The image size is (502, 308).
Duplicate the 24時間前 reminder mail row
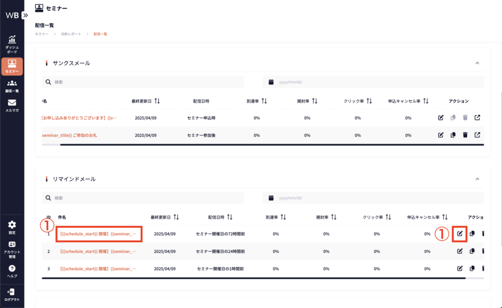pos(472,251)
